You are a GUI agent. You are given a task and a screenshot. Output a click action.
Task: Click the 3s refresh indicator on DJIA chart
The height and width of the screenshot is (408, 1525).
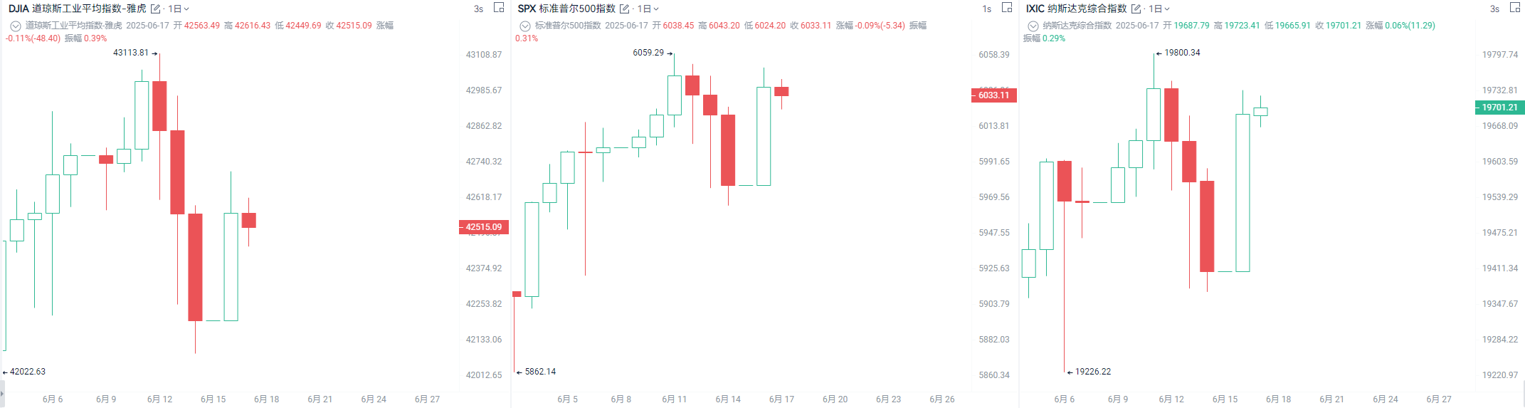click(x=478, y=9)
